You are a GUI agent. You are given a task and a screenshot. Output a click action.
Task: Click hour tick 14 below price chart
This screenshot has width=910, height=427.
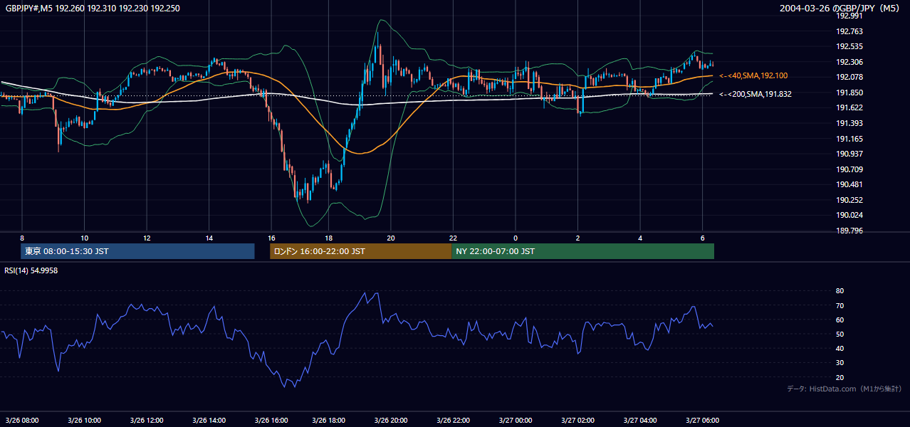point(209,238)
